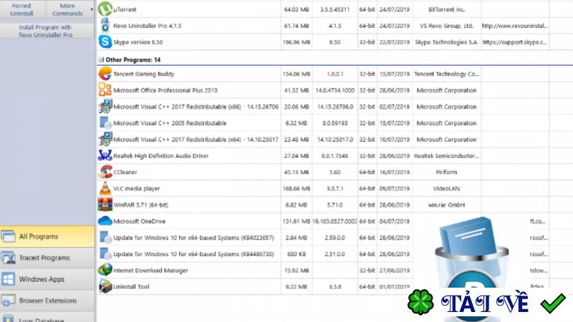This screenshot has height=322, width=573.
Task: Switch to the Traced Programs tab
Action: (x=47, y=258)
